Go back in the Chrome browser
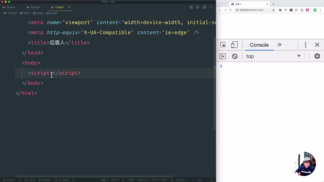 point(220,10)
